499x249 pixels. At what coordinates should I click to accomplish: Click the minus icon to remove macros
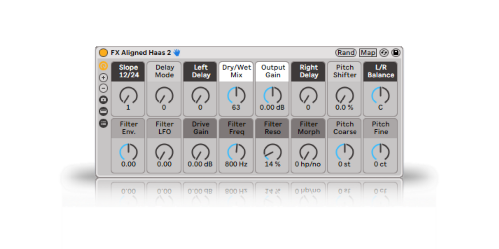(103, 88)
